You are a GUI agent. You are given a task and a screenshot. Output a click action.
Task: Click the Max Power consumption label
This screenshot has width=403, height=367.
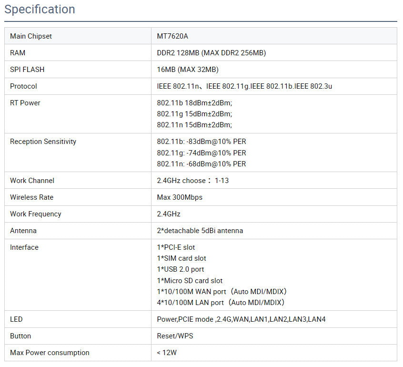pyautogui.click(x=50, y=353)
